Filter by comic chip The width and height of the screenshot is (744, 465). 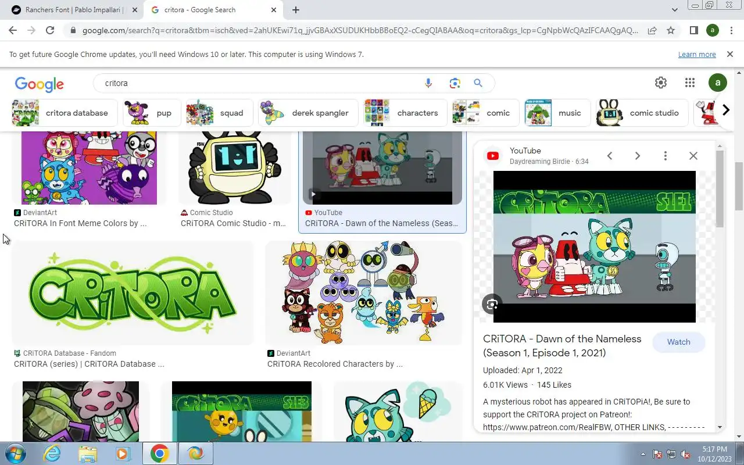click(486, 113)
